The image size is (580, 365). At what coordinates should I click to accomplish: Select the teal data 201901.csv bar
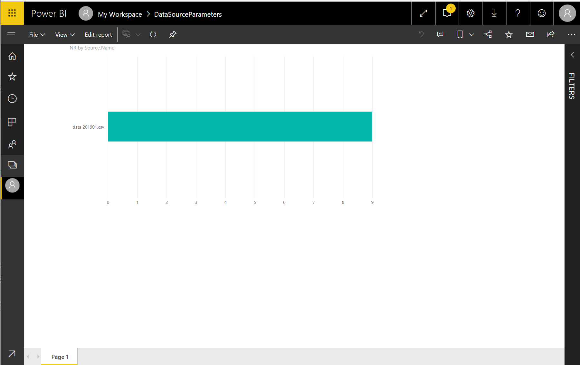[240, 126]
